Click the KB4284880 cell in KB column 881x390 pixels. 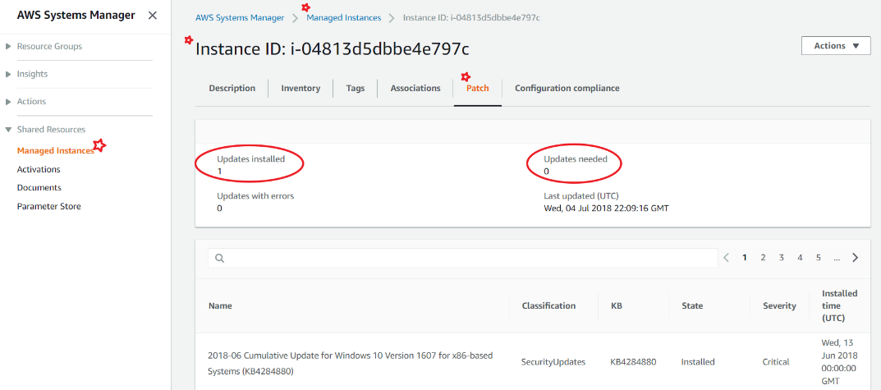(x=633, y=362)
